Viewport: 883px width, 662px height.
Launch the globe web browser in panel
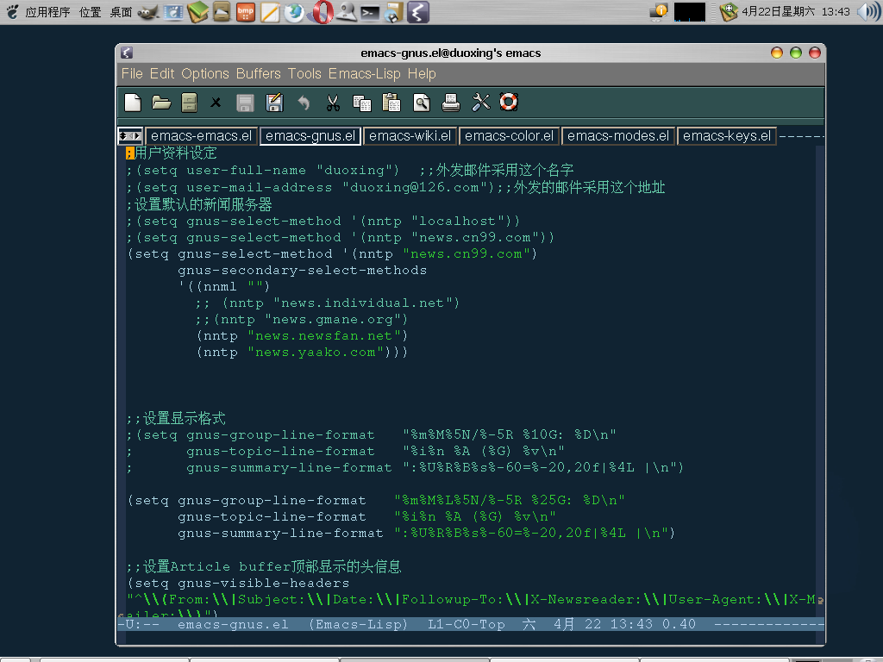(x=294, y=12)
